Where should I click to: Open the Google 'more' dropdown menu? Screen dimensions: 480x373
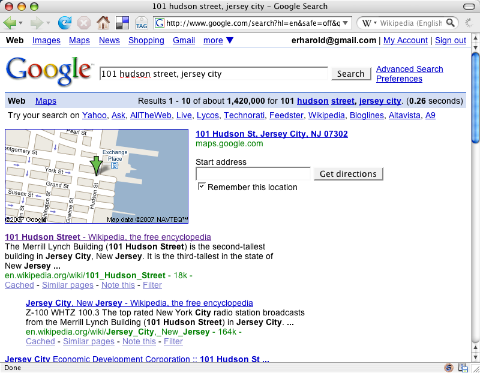[x=218, y=41]
